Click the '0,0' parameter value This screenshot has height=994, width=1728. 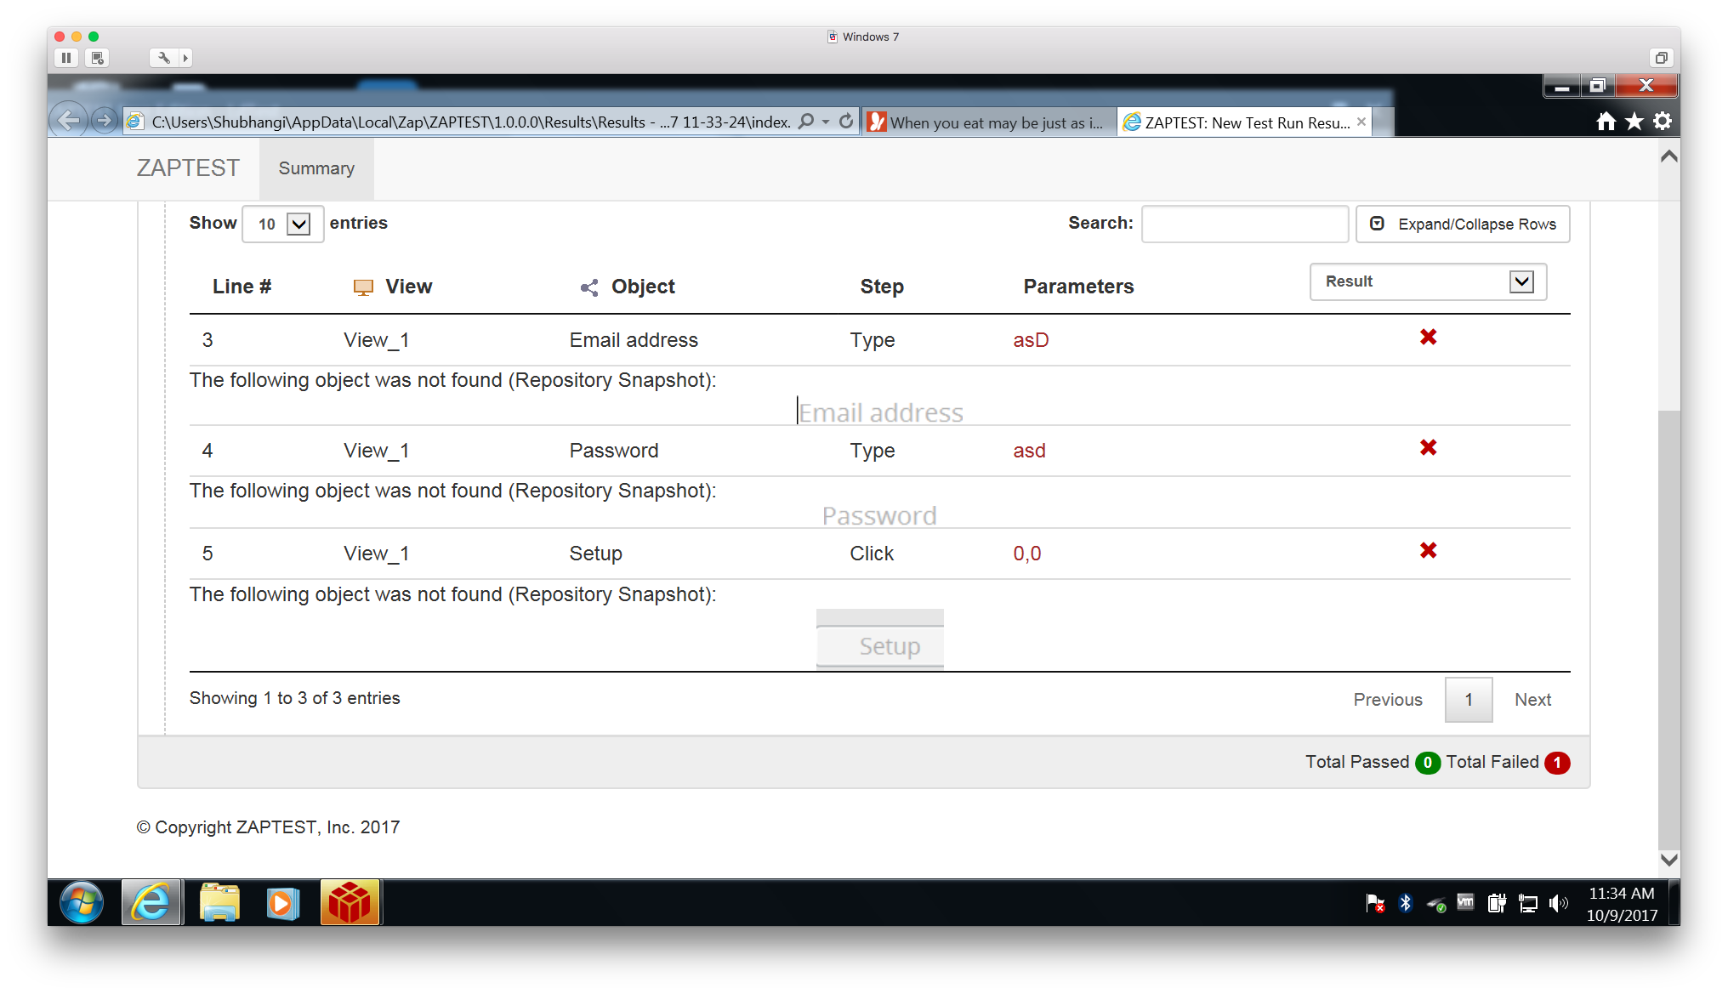1027,554
